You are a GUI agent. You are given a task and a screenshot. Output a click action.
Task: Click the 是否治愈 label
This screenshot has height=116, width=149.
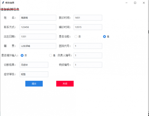[65, 37]
